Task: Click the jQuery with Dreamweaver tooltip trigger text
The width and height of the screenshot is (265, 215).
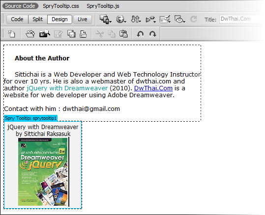Action: pos(67,88)
